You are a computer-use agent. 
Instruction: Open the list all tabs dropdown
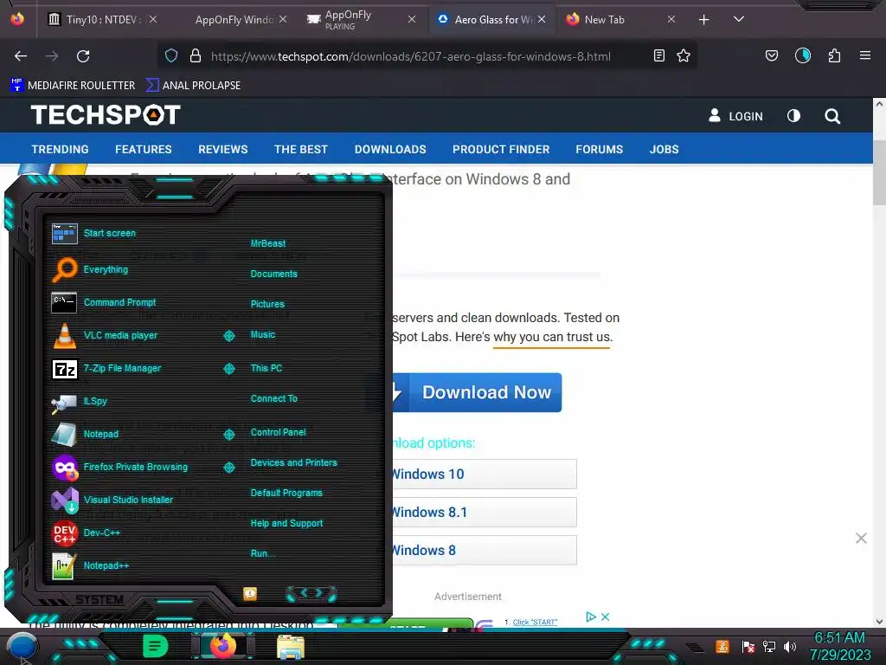(739, 20)
